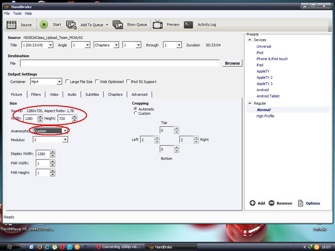This screenshot has height=251, width=335.
Task: Open the Angle dropdown
Action: click(87, 45)
